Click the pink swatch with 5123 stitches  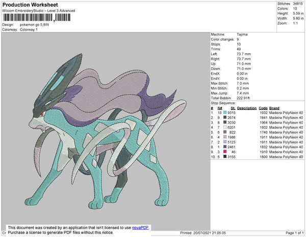[x=225, y=142]
